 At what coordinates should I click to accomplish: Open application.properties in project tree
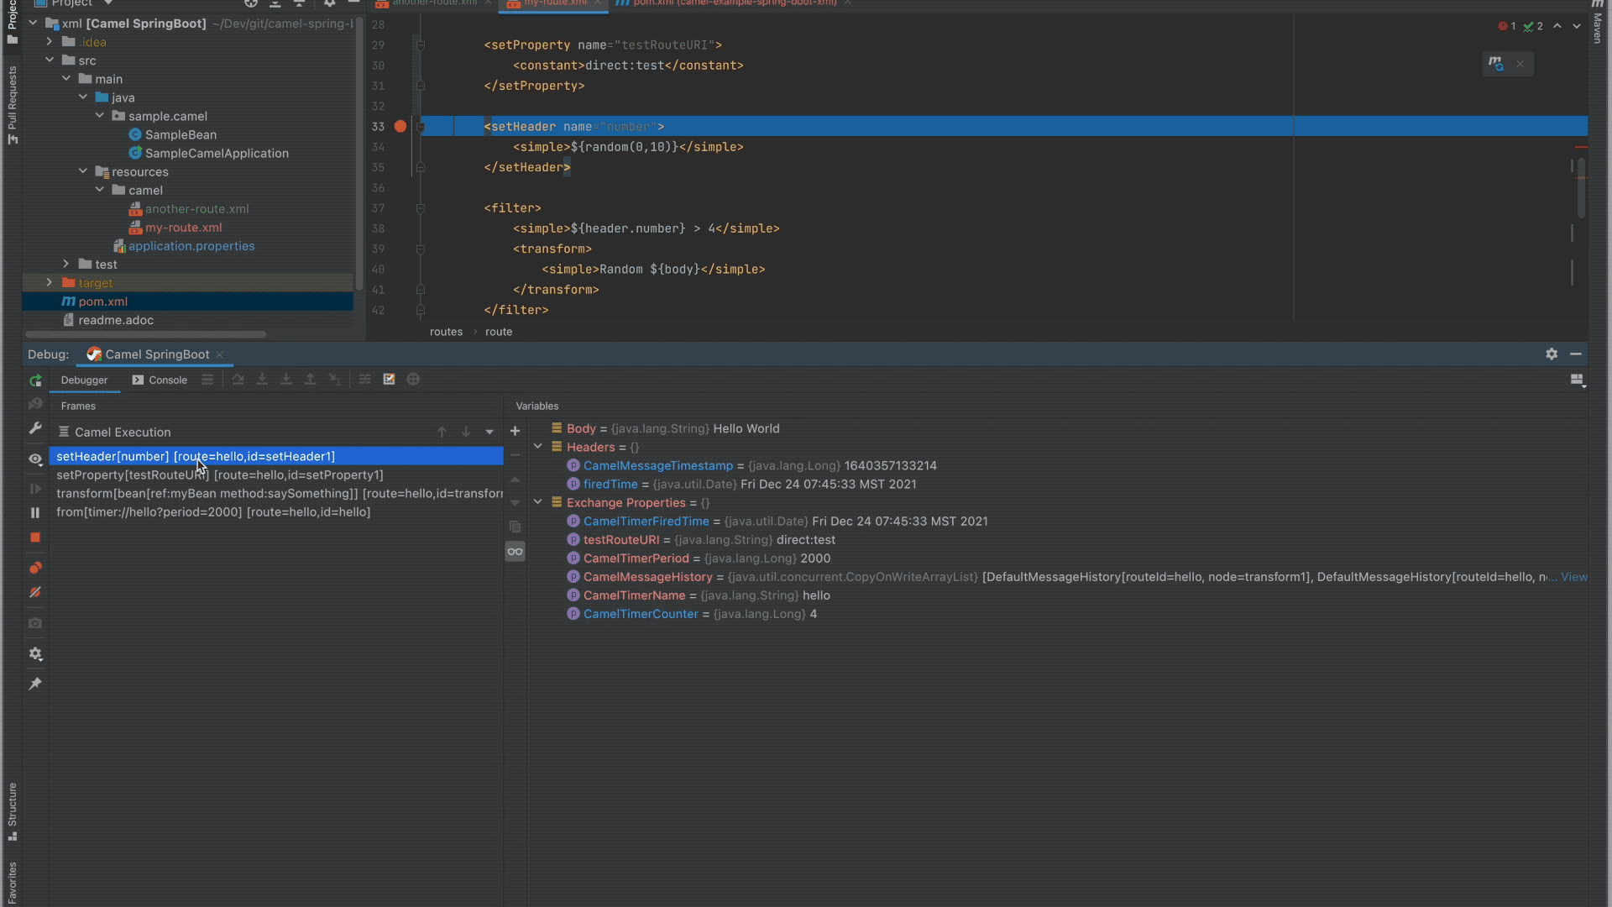pyautogui.click(x=191, y=246)
